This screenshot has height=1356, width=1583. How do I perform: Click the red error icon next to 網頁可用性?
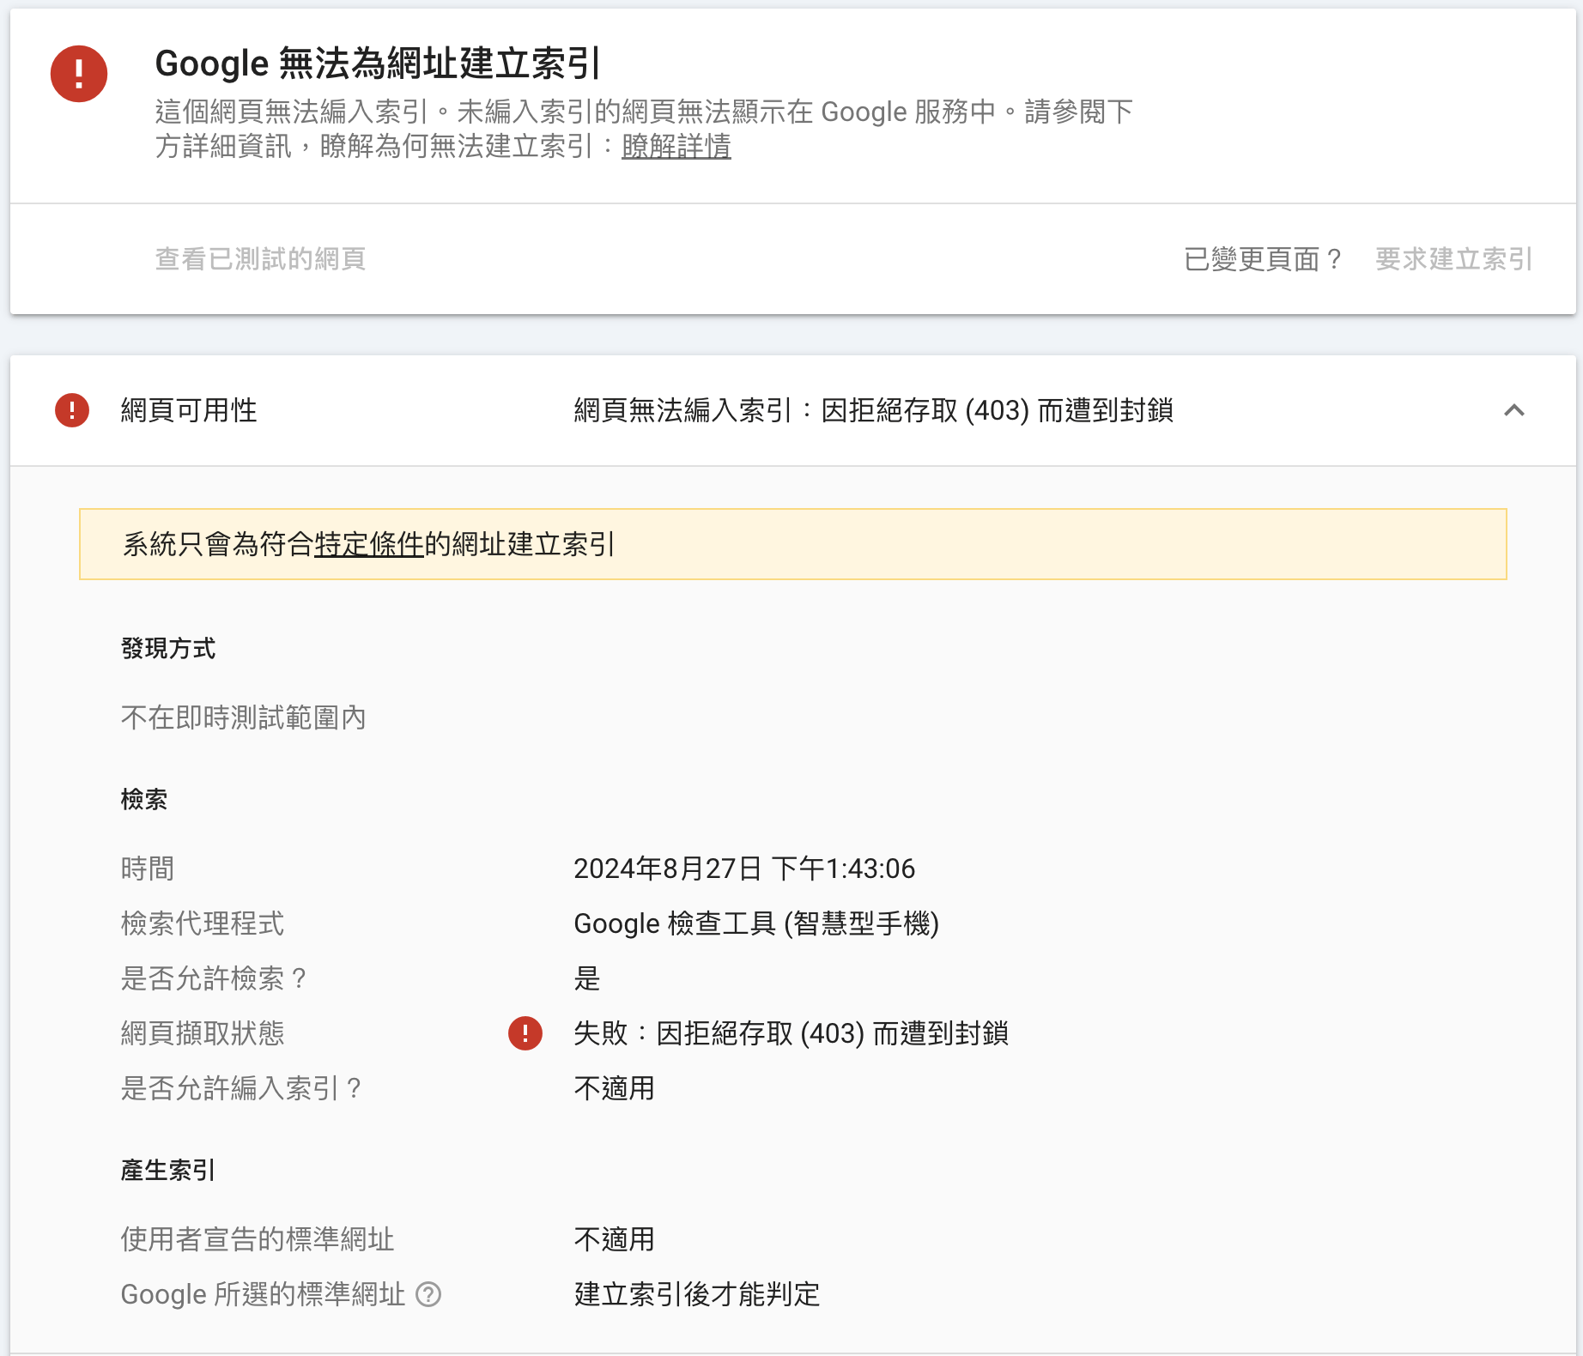(72, 410)
